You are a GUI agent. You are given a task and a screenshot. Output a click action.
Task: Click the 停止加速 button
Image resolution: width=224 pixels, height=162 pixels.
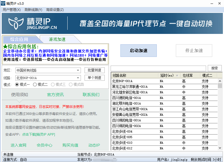point(194,50)
